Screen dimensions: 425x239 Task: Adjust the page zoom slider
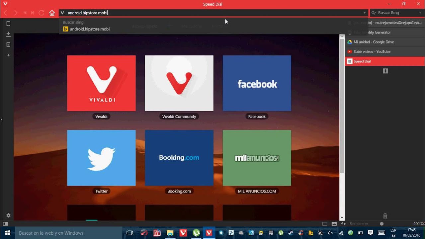[x=382, y=224]
